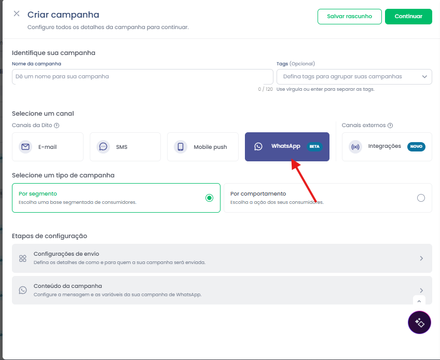Select the Por comportamento radio button
440x360 pixels.
coord(421,198)
